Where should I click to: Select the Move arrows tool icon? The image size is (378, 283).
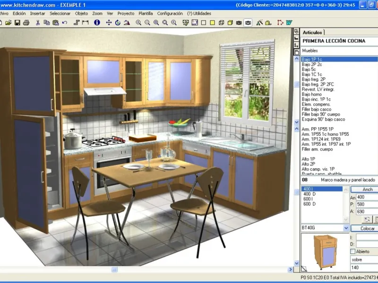(x=109, y=23)
